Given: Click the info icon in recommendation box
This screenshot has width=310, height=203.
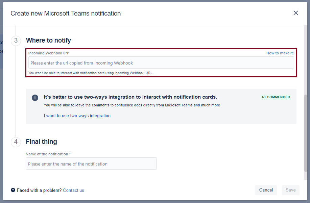Looking at the screenshot, I should pyautogui.click(x=35, y=98).
